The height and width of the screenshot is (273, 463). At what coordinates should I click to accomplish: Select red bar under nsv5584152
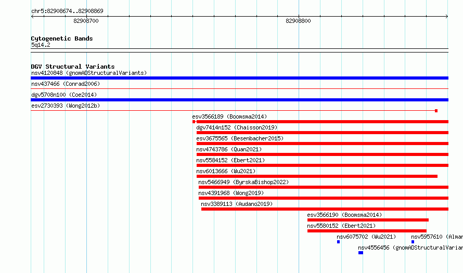click(x=323, y=165)
